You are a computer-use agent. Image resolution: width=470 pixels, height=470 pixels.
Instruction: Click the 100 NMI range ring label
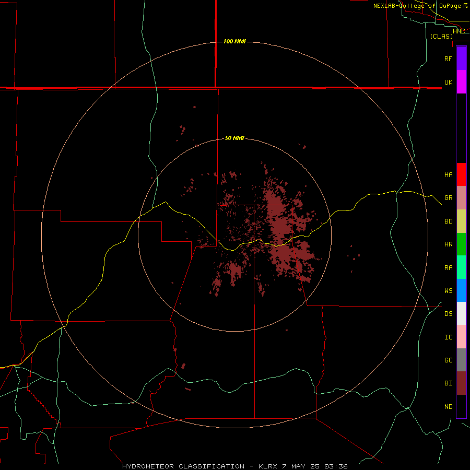(234, 41)
